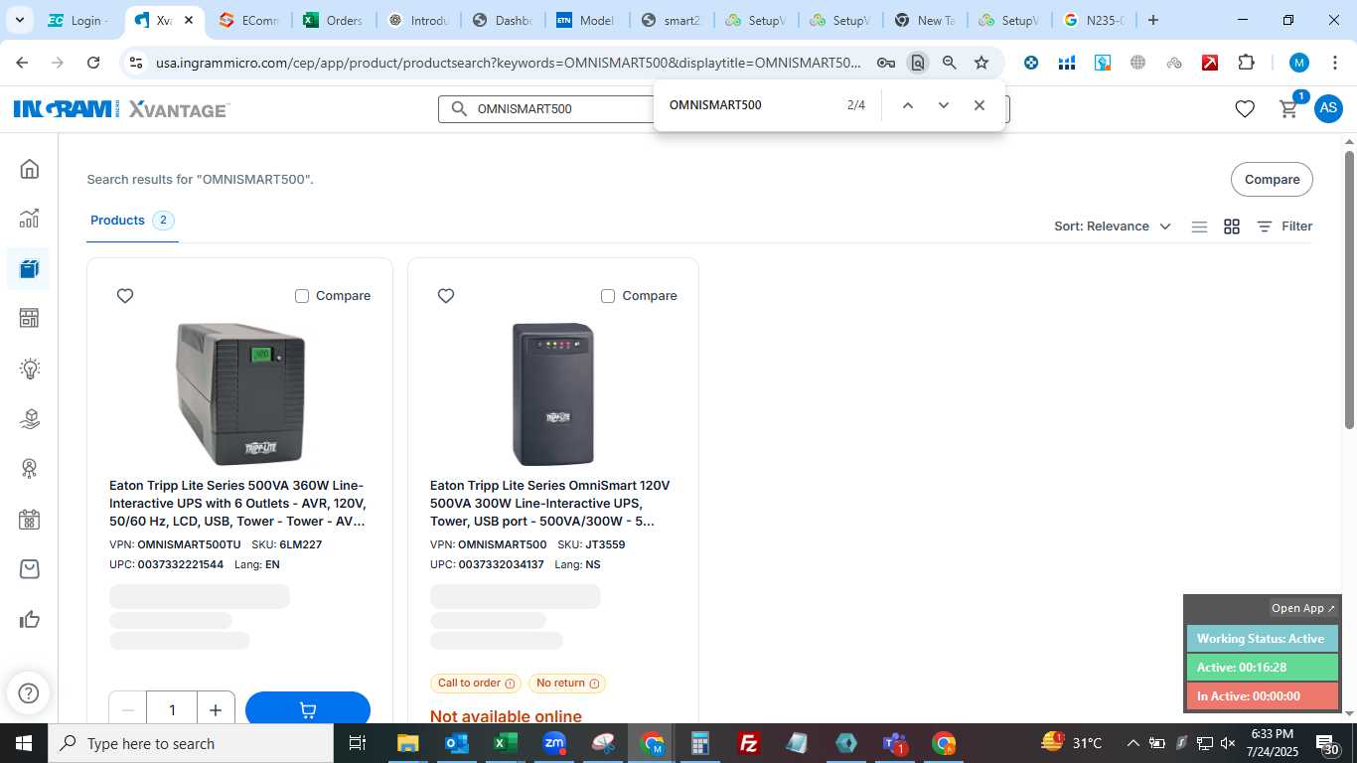This screenshot has height=763, width=1357.
Task: Open Eaton Tripp Lite OmniSmart 120V product title
Action: (550, 504)
